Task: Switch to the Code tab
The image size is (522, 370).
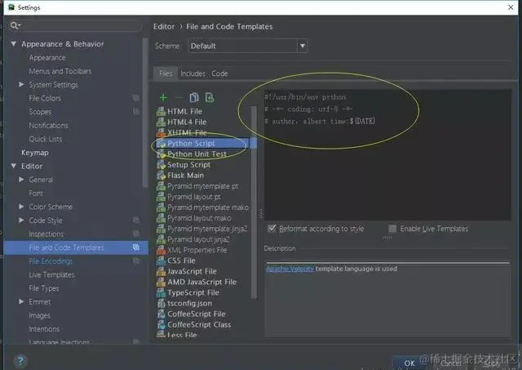Action: [219, 74]
